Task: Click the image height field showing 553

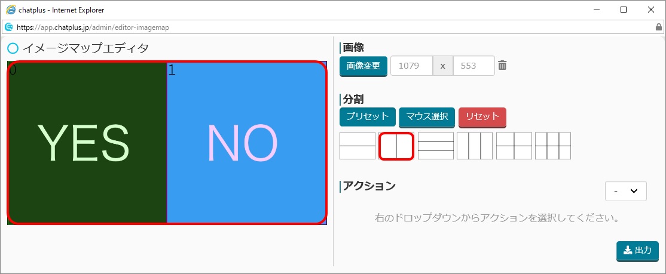Action: pyautogui.click(x=474, y=66)
